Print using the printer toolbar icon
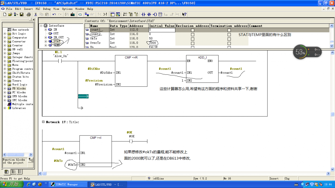335x188 pixels. click(29, 14)
